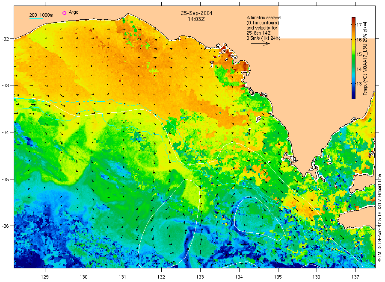Screen dimensions: 385x282
Task: Click the longitude label '129'
Action: 45,277
